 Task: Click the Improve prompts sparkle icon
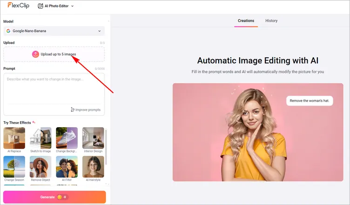click(x=73, y=109)
